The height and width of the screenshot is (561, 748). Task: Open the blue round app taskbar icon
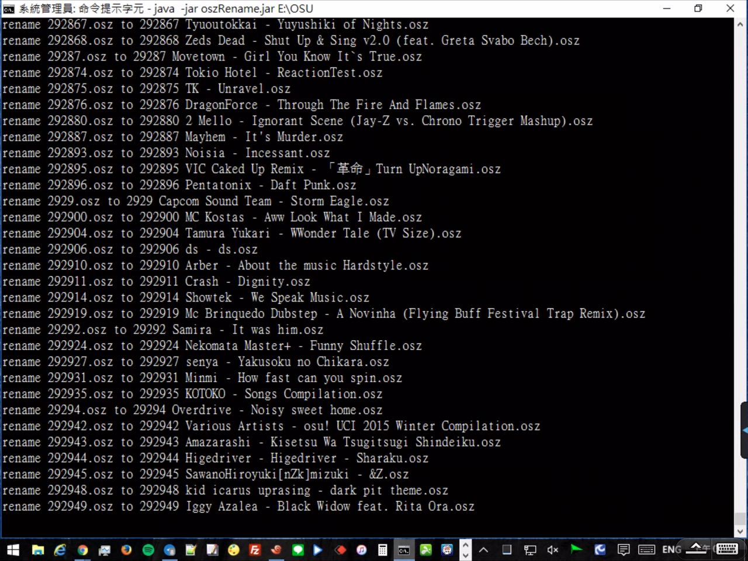click(x=169, y=550)
